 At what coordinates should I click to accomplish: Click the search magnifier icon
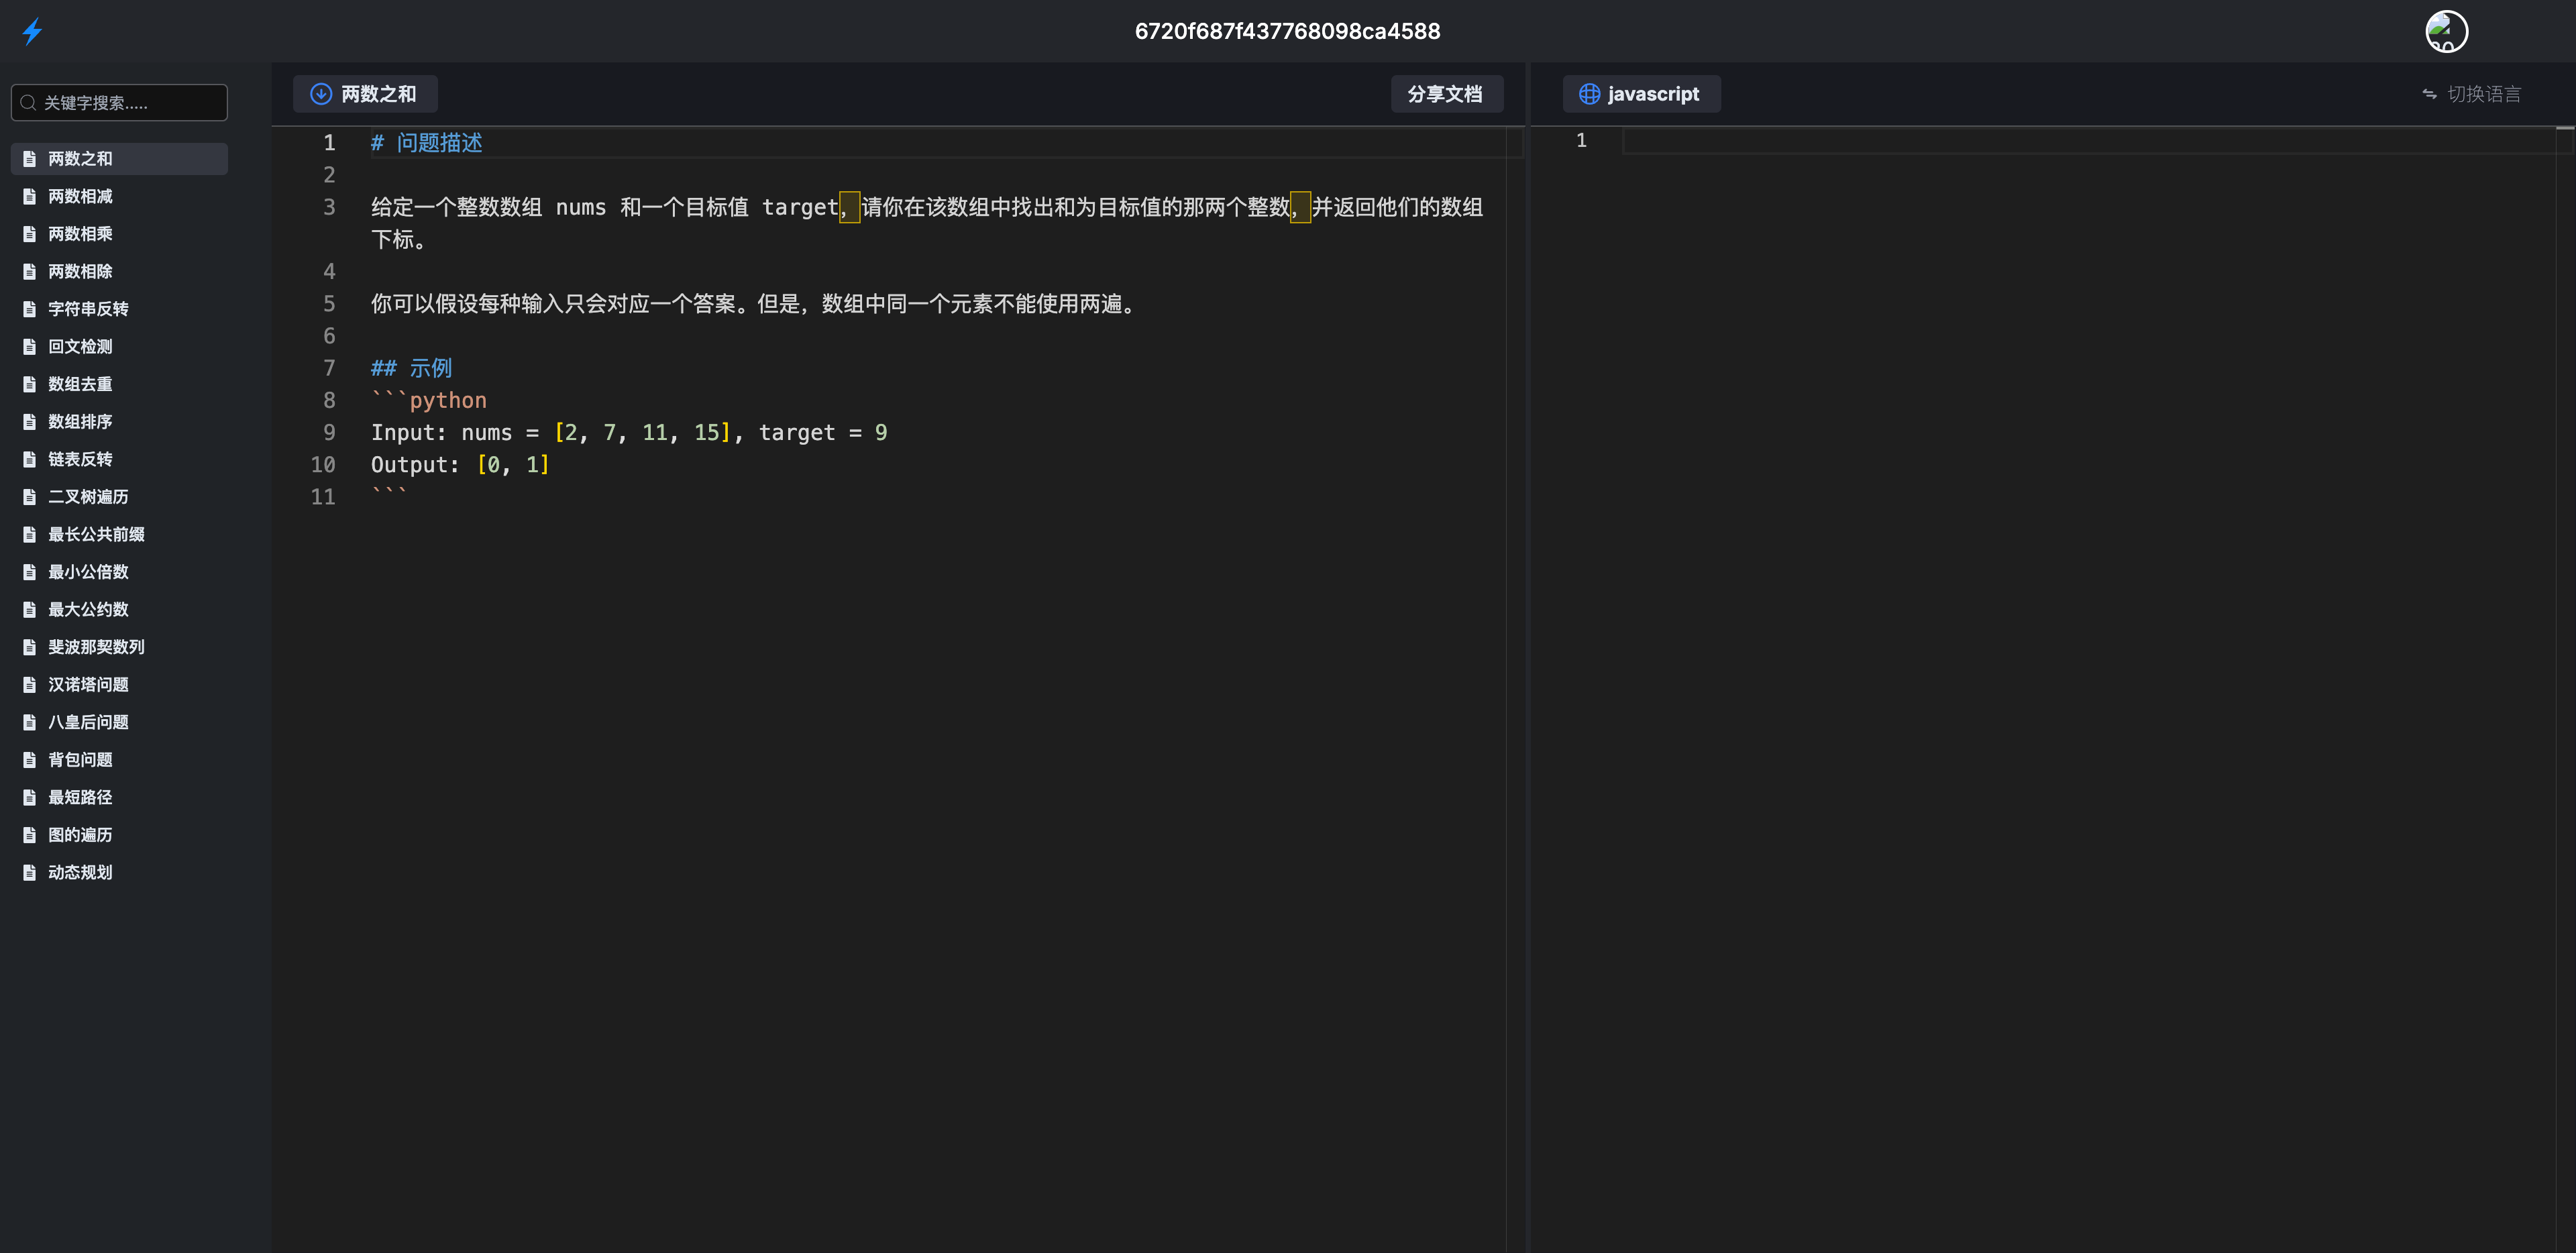28,103
